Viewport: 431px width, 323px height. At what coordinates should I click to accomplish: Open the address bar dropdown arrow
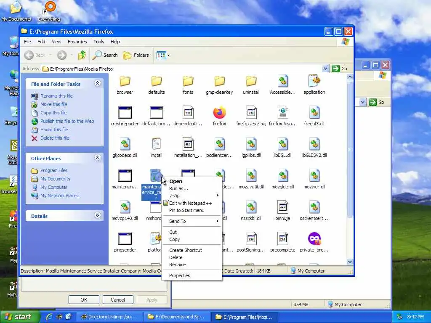[325, 69]
